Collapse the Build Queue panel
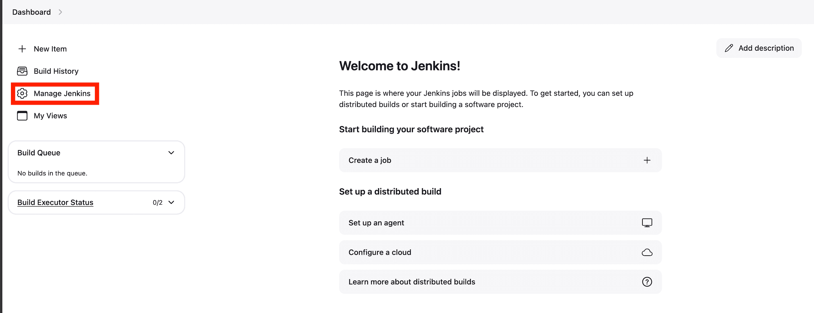 point(171,152)
